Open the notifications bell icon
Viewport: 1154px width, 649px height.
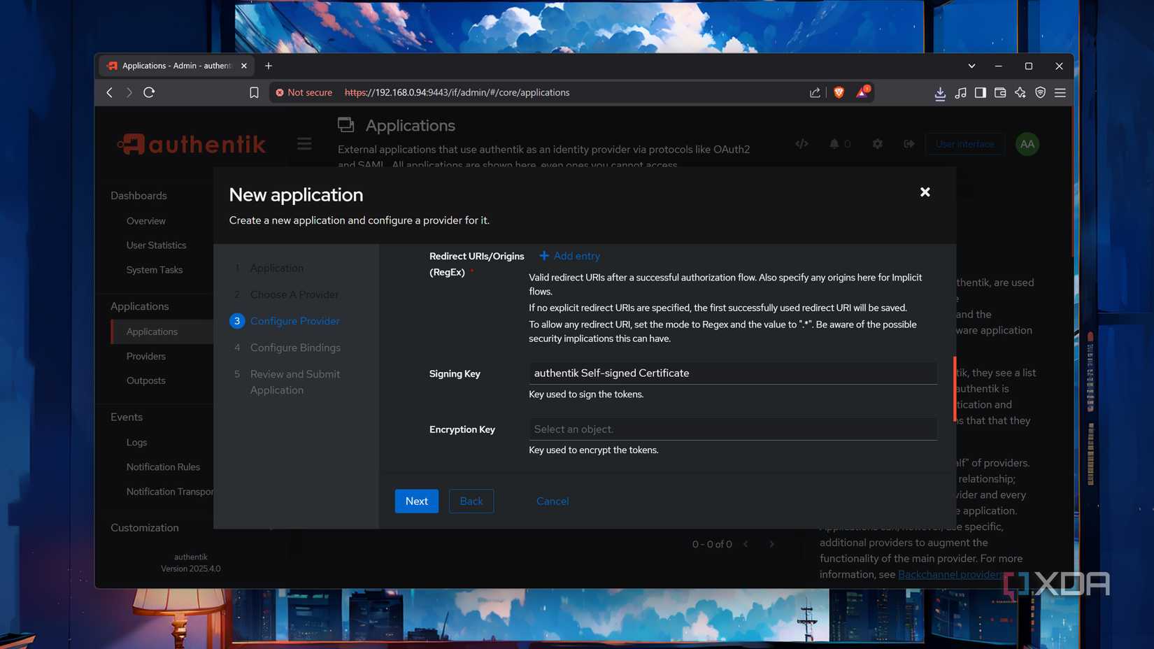click(x=834, y=144)
